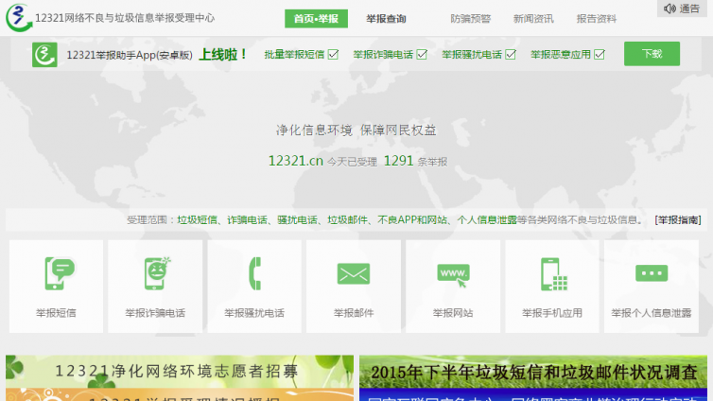
Task: Click the 举报手机应用 phone grid icon
Action: (x=553, y=274)
